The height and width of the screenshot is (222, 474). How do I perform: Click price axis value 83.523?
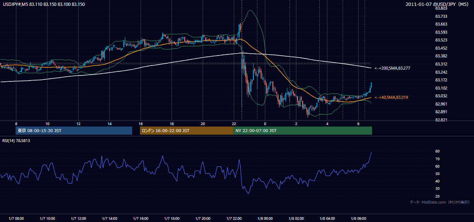(x=441, y=40)
